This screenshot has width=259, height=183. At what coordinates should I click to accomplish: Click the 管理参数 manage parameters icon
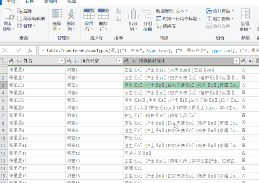point(245,14)
